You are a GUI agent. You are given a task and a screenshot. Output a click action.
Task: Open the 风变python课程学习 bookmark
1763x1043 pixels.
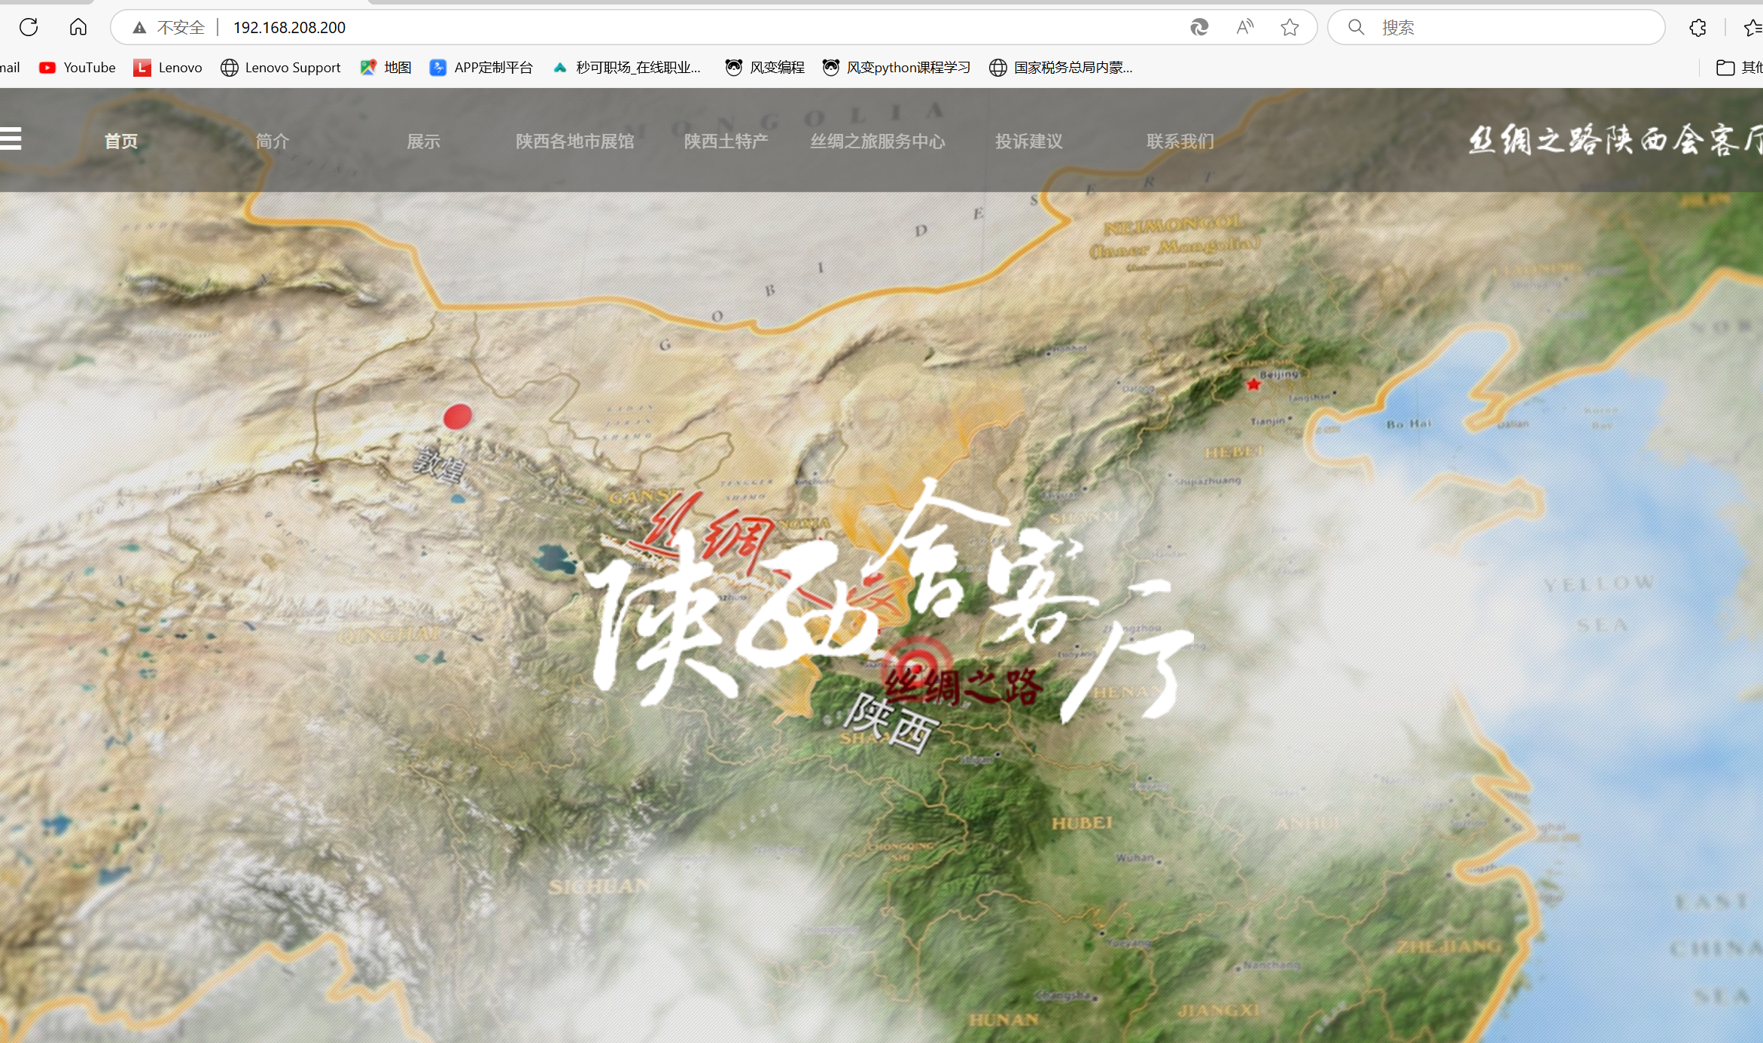(x=897, y=68)
